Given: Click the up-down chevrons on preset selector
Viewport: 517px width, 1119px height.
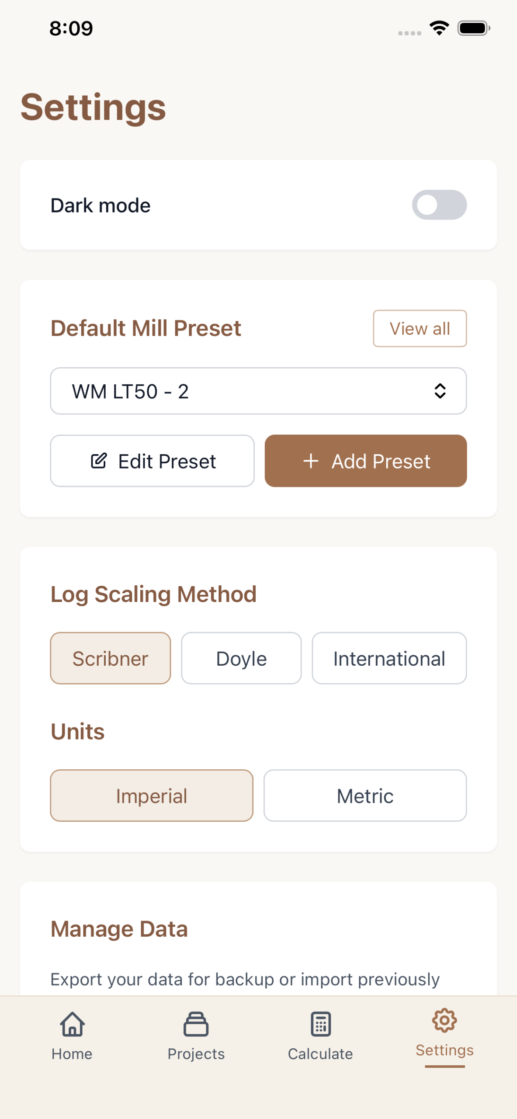Looking at the screenshot, I should coord(440,391).
